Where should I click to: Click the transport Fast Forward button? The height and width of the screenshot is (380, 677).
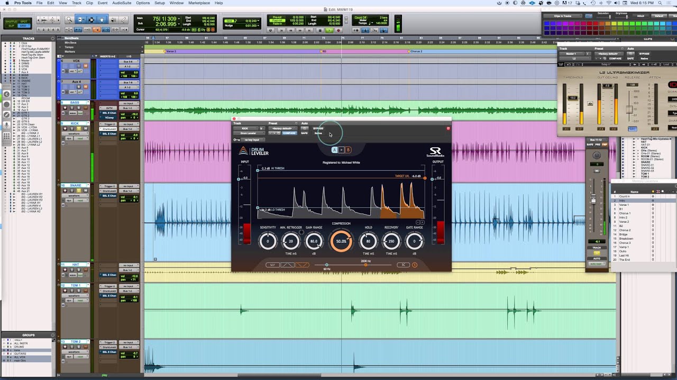(300, 30)
